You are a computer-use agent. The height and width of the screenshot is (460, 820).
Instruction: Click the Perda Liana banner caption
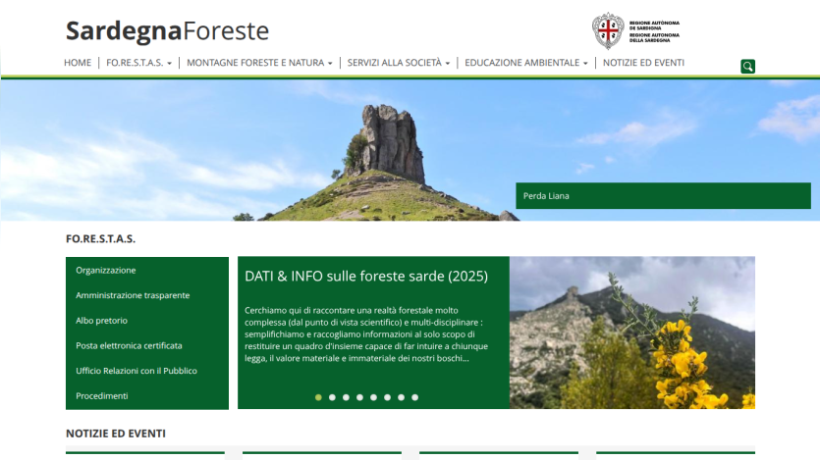(x=663, y=196)
